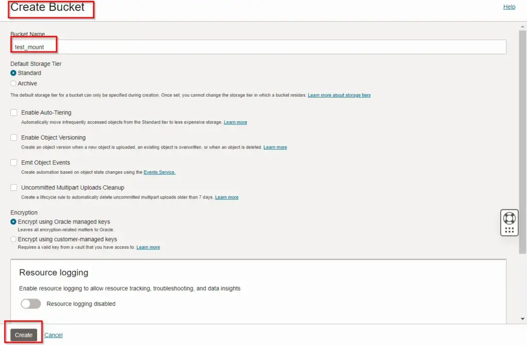Tick the Emit Object Events checkbox
Image resolution: width=527 pixels, height=345 pixels.
point(14,162)
